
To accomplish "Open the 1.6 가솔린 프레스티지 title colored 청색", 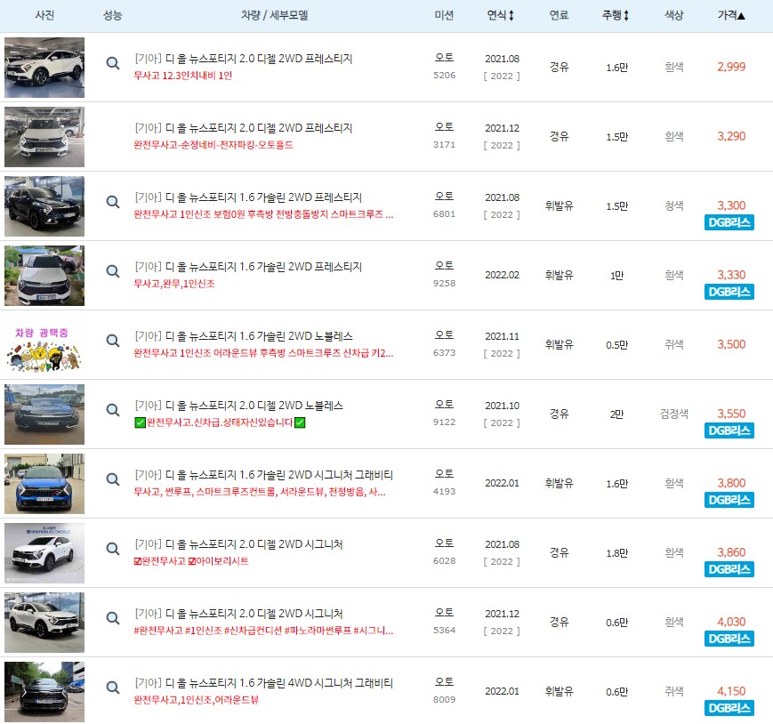I will coord(248,197).
